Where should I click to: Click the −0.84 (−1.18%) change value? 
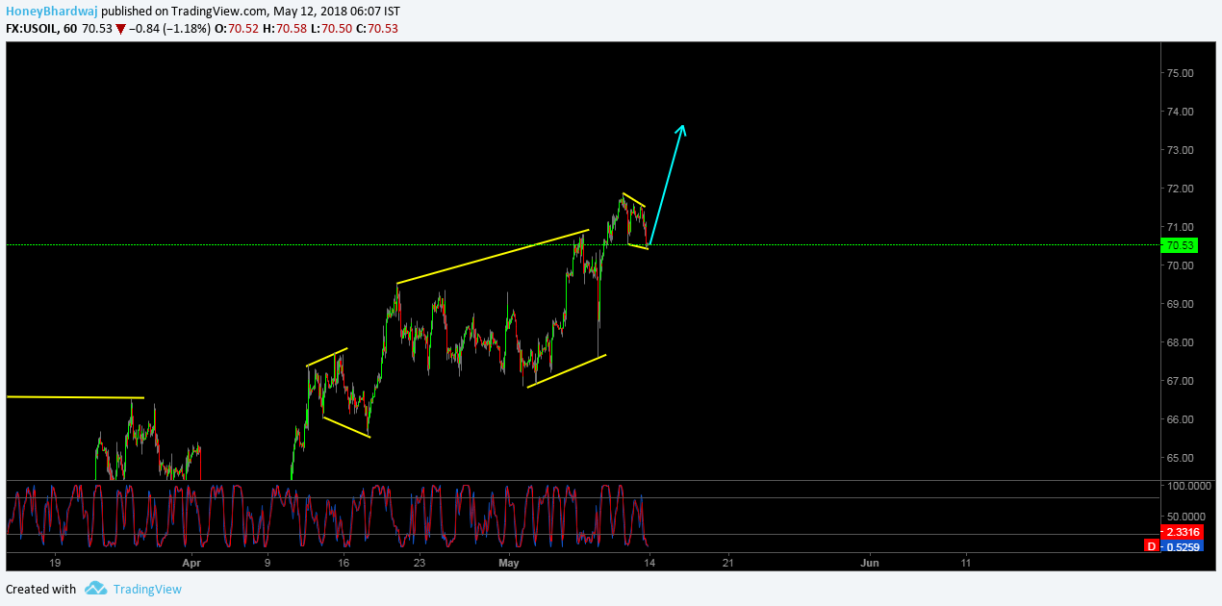[169, 29]
